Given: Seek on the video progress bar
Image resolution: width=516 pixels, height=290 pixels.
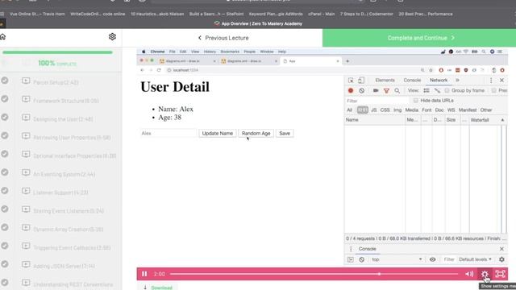Looking at the screenshot, I should [314, 274].
